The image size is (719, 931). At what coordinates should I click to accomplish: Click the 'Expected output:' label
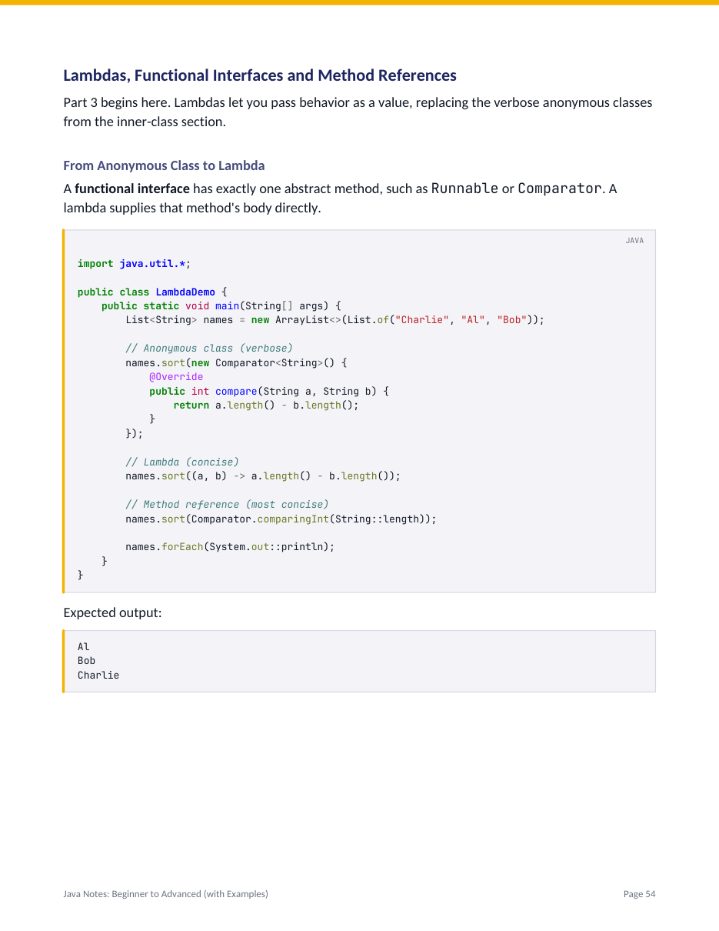click(112, 613)
